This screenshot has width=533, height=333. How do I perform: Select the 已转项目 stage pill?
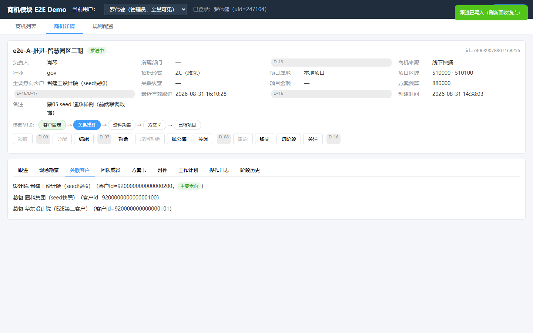(187, 125)
